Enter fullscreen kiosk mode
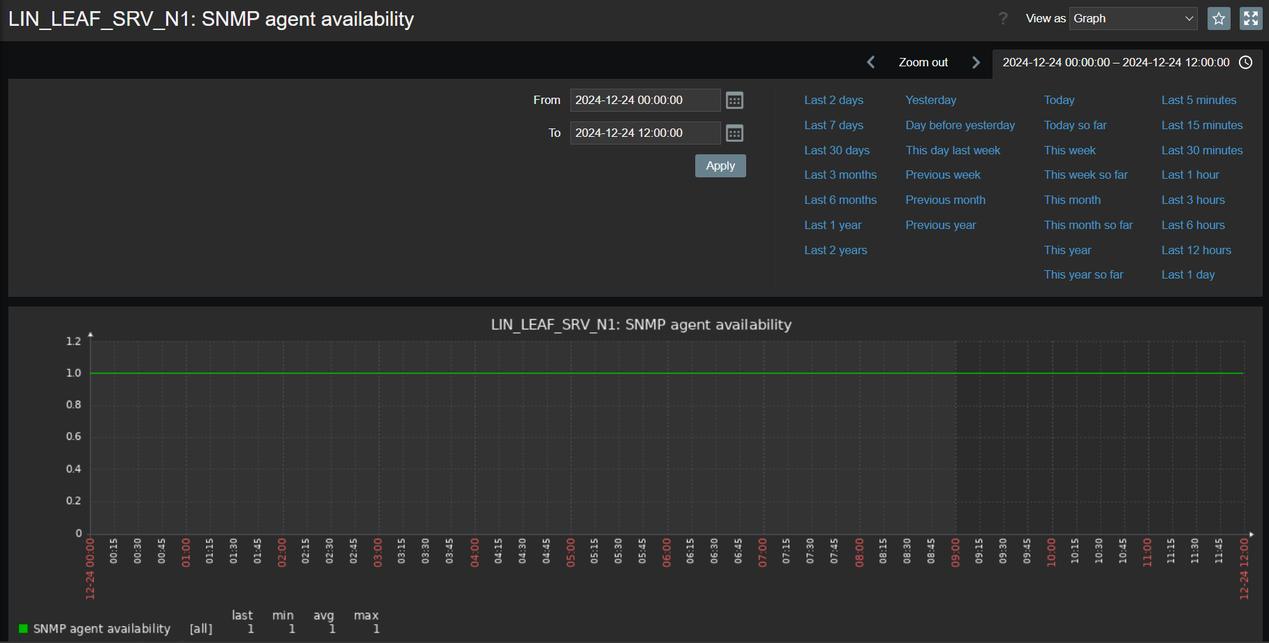 (x=1251, y=19)
